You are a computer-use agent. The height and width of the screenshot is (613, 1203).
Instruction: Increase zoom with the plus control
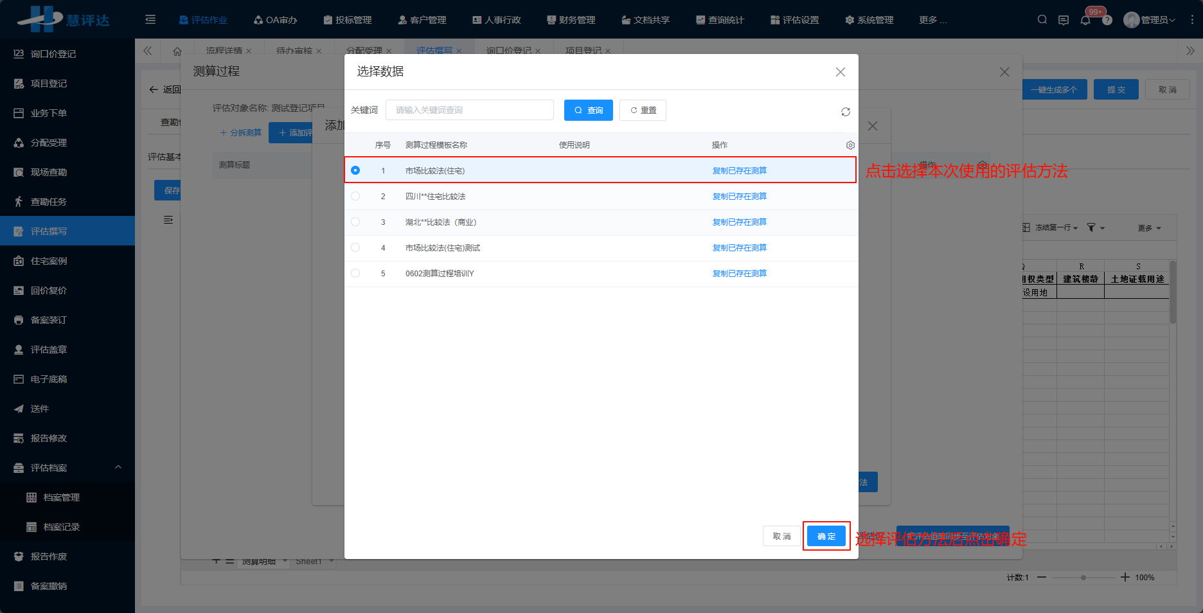pos(1125,577)
